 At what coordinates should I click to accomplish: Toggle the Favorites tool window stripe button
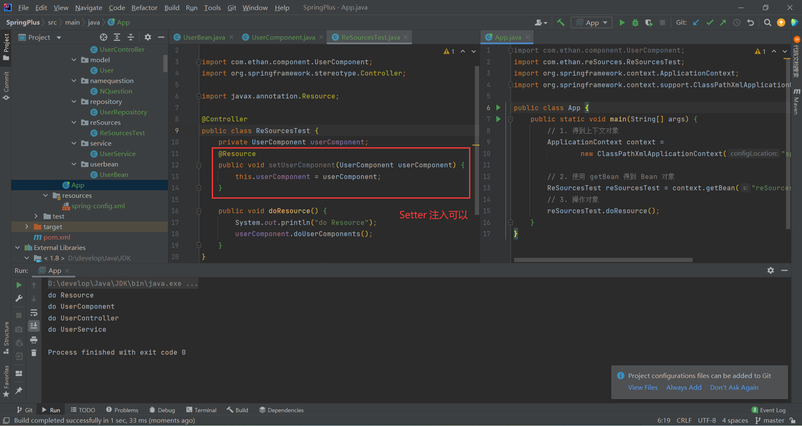pos(6,381)
